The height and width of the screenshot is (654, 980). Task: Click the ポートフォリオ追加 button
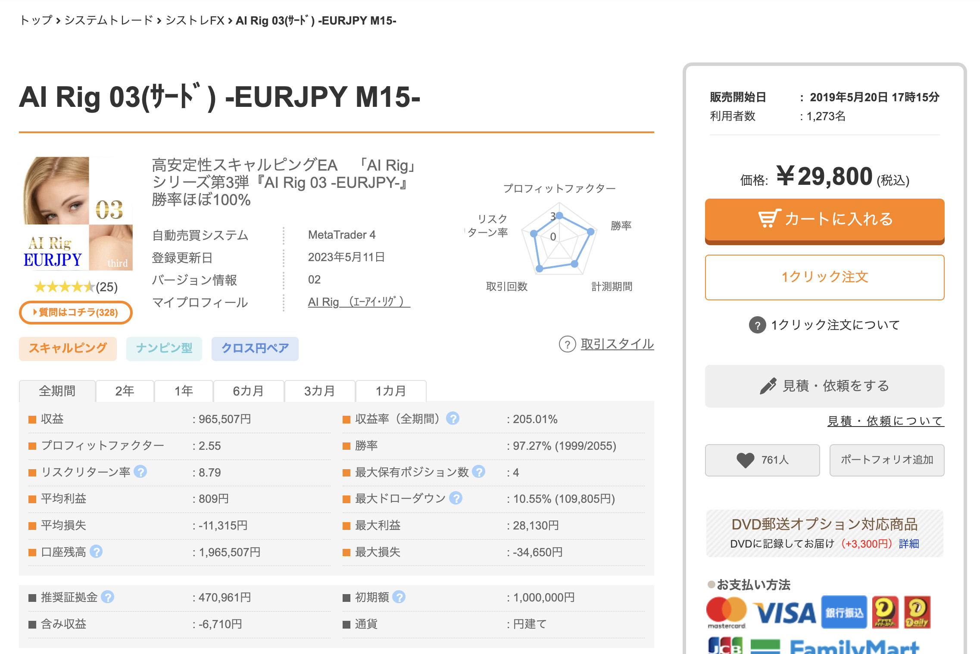(887, 460)
